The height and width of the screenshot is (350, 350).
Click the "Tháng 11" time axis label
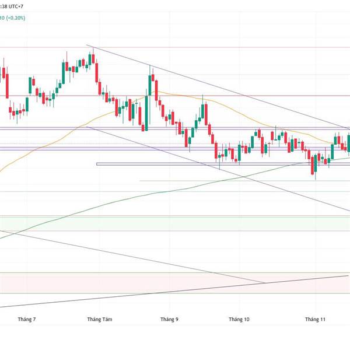tap(315, 319)
